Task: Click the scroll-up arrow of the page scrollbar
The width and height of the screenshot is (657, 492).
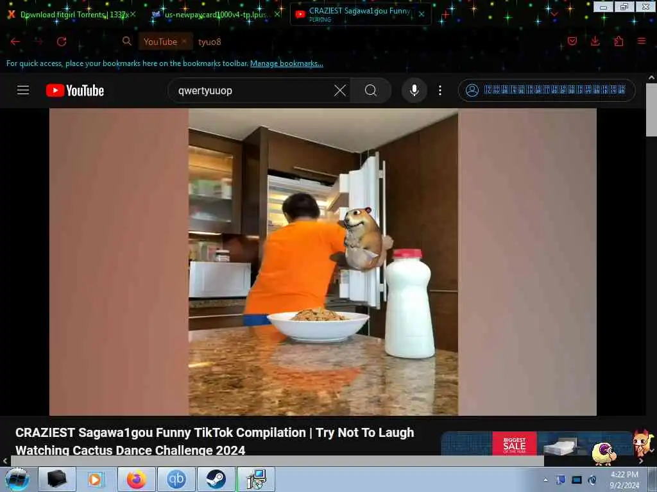Action: [x=651, y=78]
